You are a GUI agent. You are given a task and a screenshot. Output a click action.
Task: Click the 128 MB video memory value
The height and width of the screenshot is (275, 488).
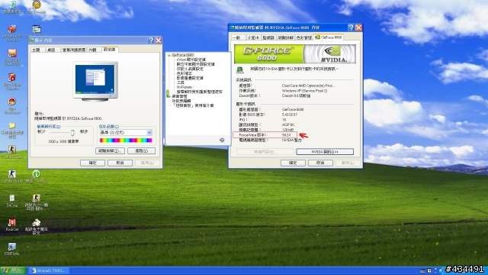coord(288,130)
